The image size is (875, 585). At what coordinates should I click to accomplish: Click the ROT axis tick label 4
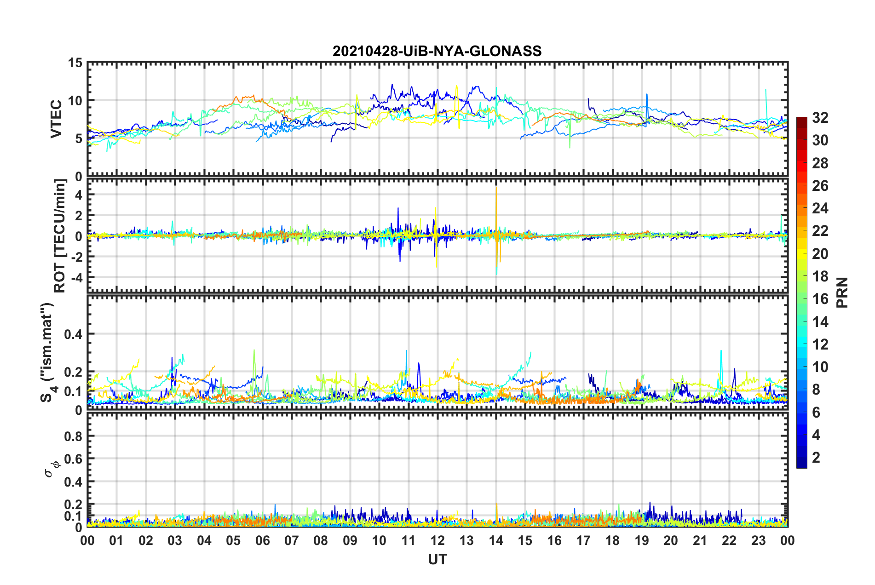pos(79,195)
